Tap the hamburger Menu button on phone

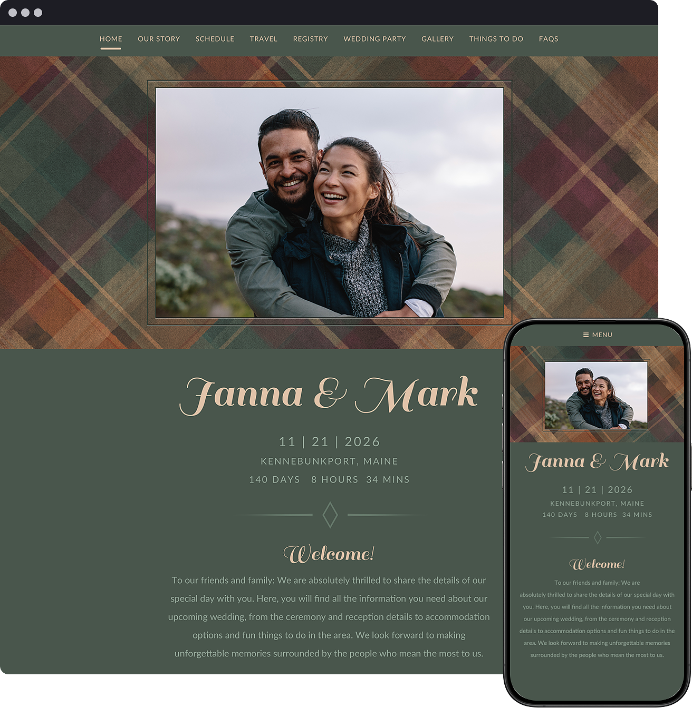tap(598, 335)
